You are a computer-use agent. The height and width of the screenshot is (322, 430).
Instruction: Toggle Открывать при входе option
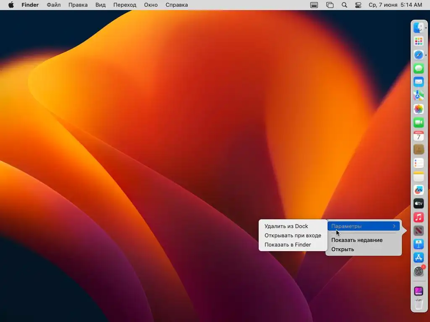coord(293,236)
